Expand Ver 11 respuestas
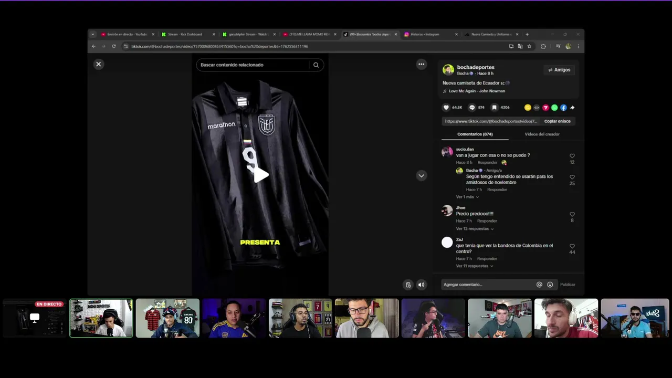This screenshot has height=378, width=672. 475,266
